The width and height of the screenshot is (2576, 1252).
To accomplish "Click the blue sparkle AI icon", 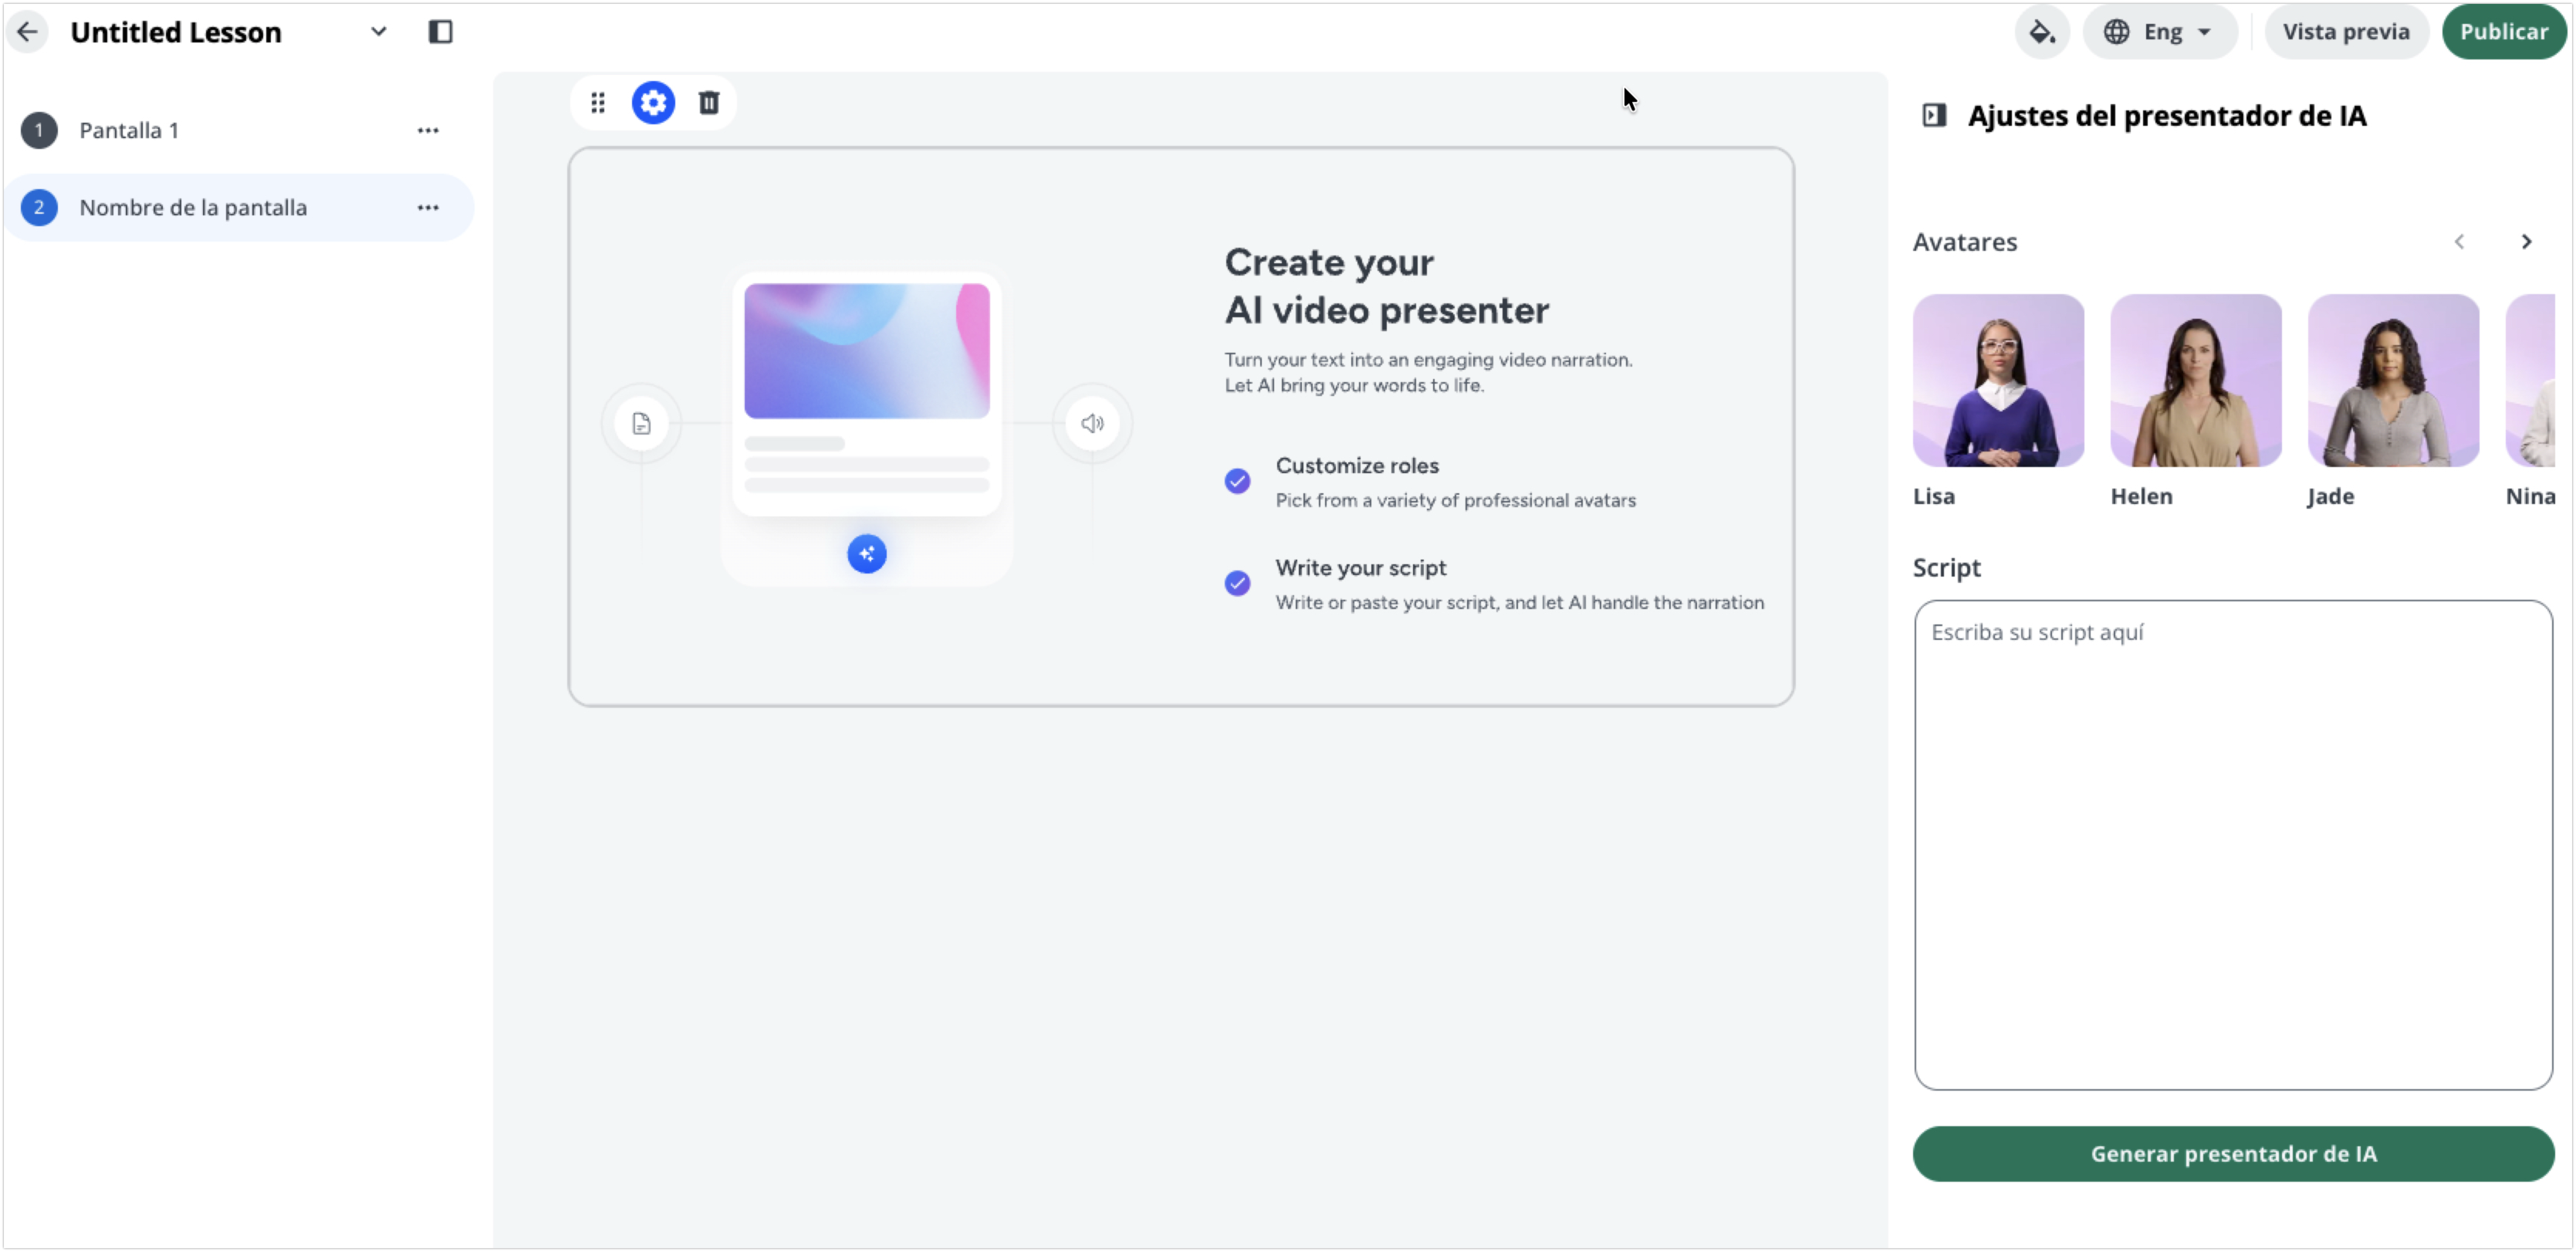I will pyautogui.click(x=866, y=554).
